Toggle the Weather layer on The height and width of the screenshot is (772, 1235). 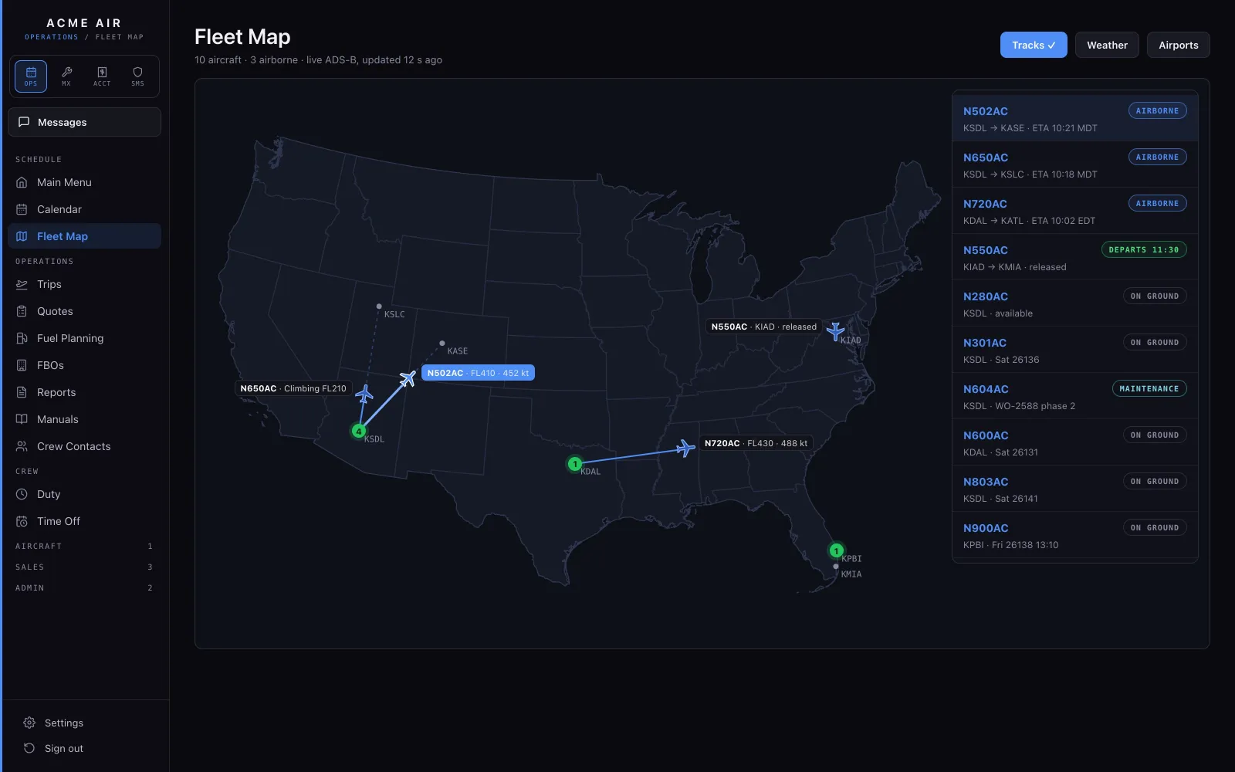tap(1107, 45)
